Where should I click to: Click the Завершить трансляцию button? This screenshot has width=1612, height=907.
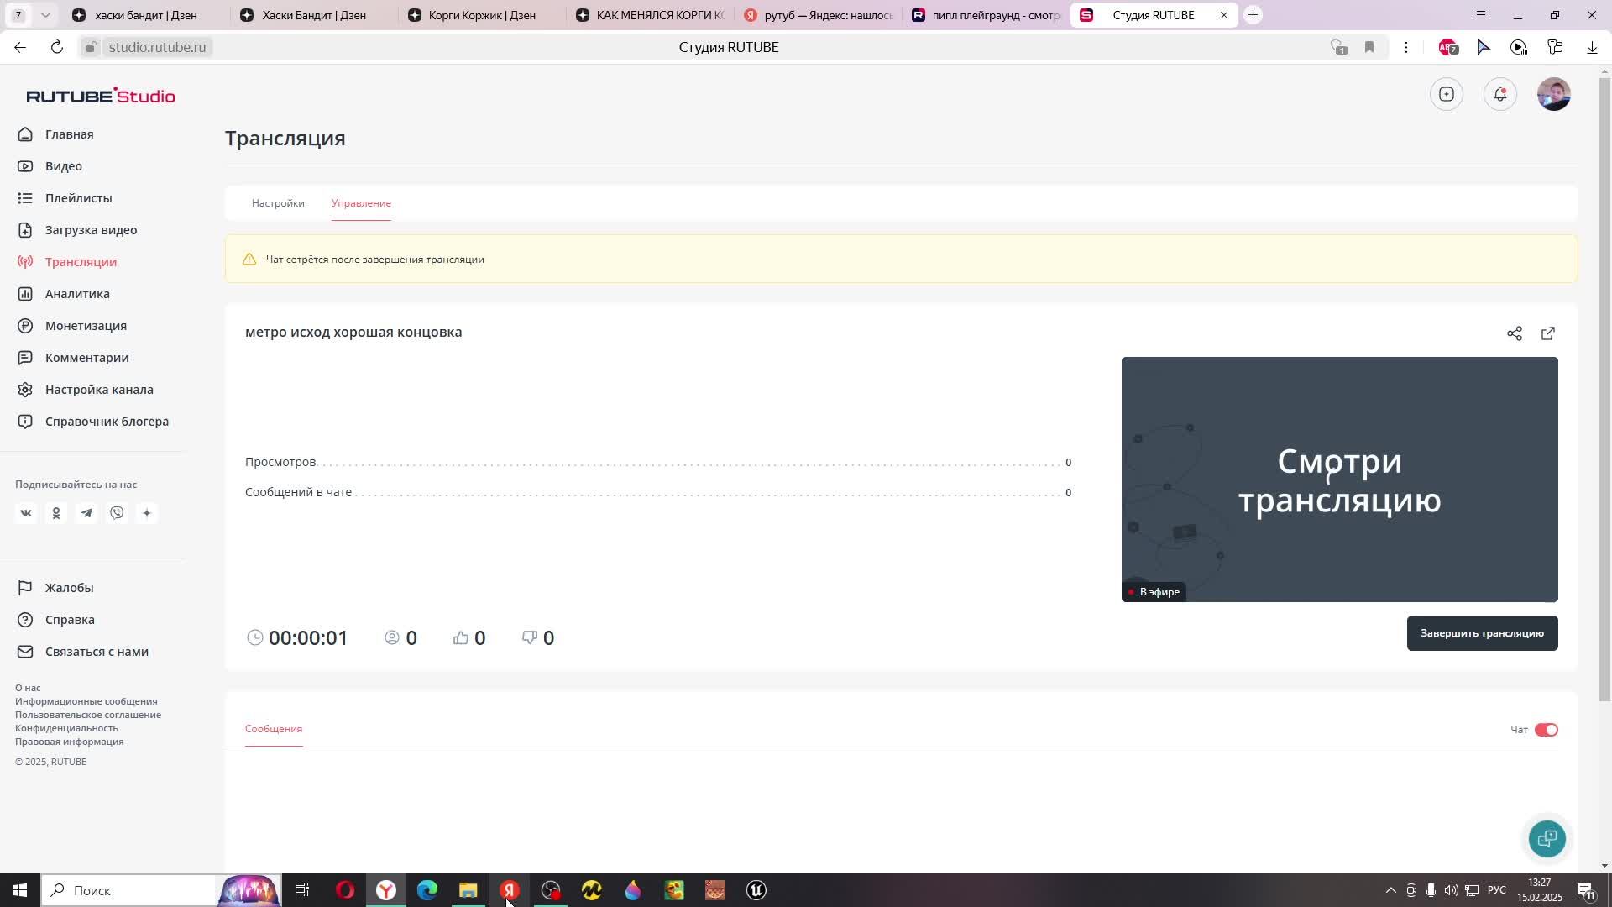(1482, 633)
